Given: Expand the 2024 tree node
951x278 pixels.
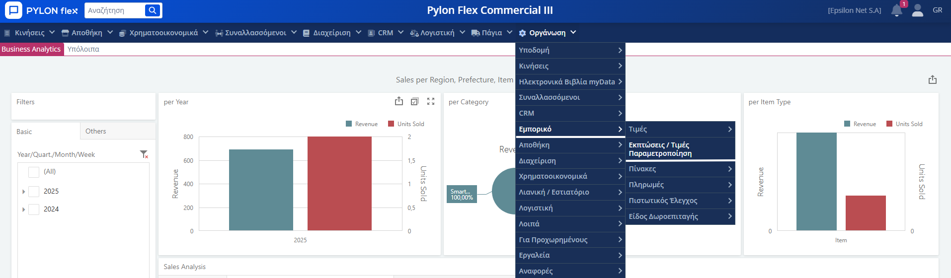Looking at the screenshot, I should (23, 209).
